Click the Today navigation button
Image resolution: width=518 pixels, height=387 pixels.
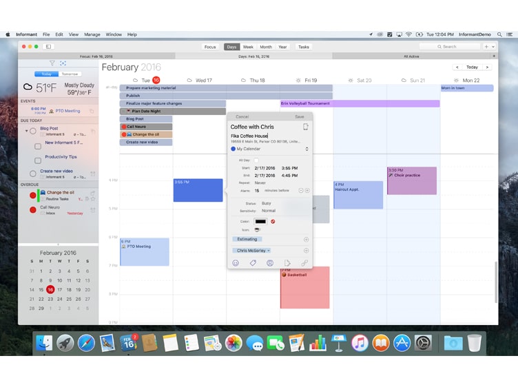coord(472,67)
